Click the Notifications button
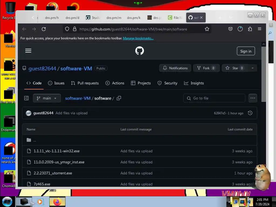Viewport: 276px width, 207px height. point(175,68)
